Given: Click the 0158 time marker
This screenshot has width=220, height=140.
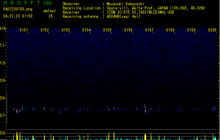Looking at the screenshot, I should 170,30.
